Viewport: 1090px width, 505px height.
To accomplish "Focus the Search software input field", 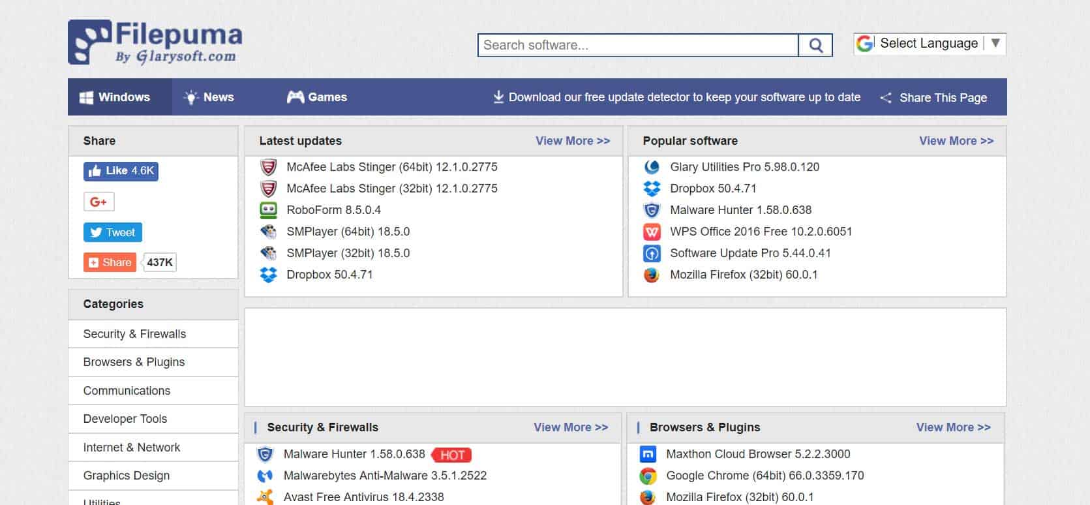I will (x=638, y=45).
